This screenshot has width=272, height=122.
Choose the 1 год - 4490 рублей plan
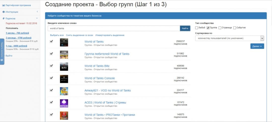(16, 46)
